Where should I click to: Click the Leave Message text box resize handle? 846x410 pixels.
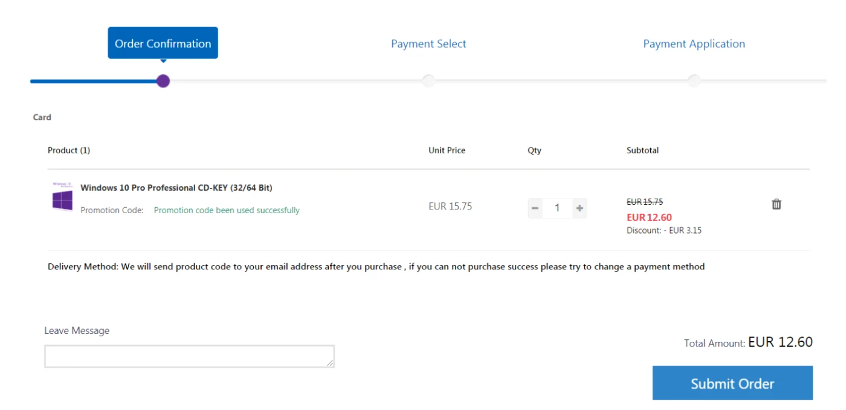click(330, 363)
